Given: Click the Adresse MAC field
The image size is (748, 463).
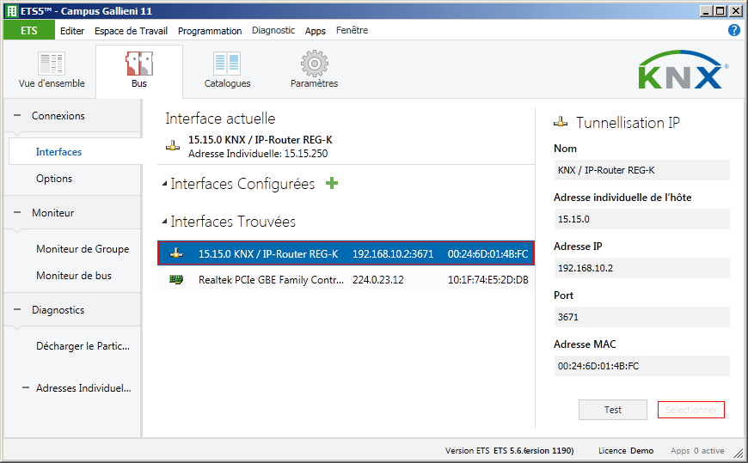Looking at the screenshot, I should point(641,366).
